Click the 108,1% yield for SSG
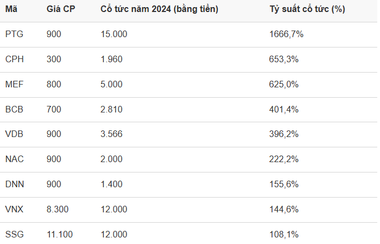Image resolution: width=380 pixels, height=244 pixels. tap(284, 234)
